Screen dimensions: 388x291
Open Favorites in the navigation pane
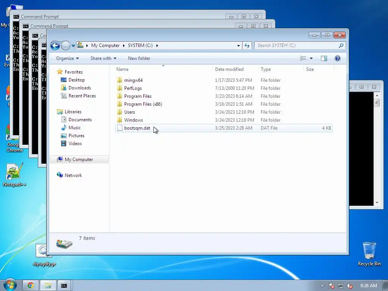74,72
